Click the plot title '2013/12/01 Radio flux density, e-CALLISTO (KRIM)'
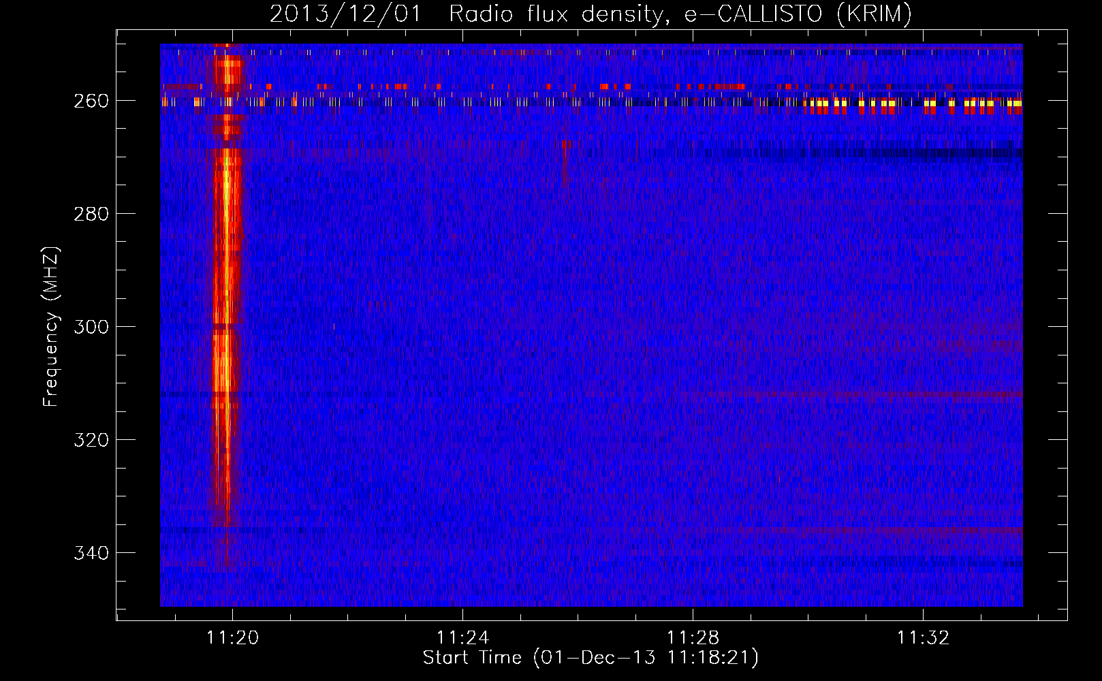The width and height of the screenshot is (1102, 681). coord(591,14)
